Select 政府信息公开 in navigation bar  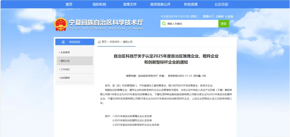point(160,4)
